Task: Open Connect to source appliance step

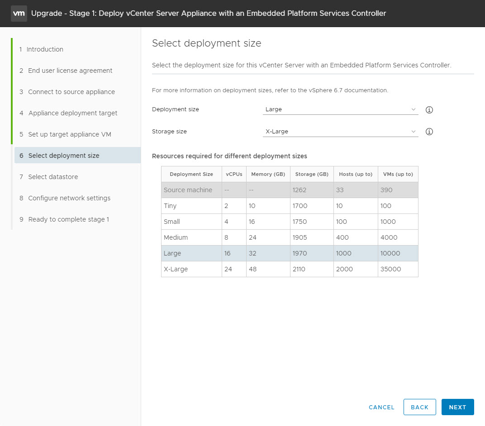Action: [67, 92]
